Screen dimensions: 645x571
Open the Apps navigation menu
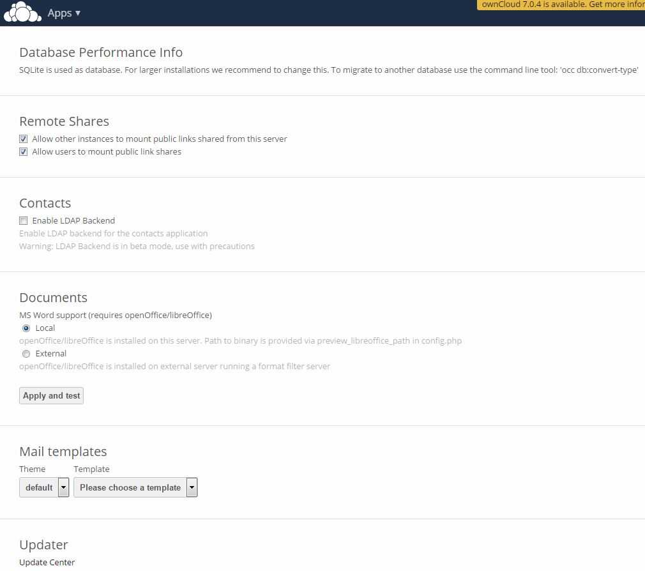point(64,13)
